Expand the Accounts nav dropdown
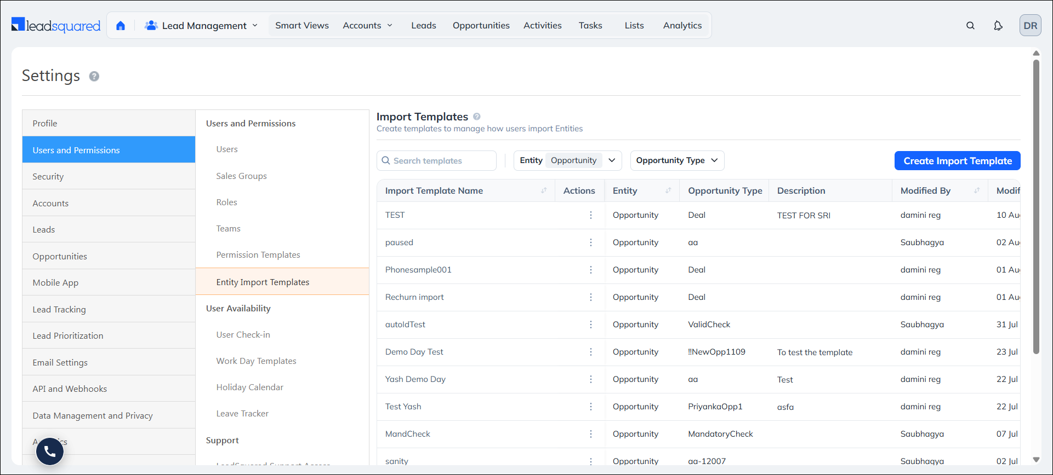 coord(367,26)
